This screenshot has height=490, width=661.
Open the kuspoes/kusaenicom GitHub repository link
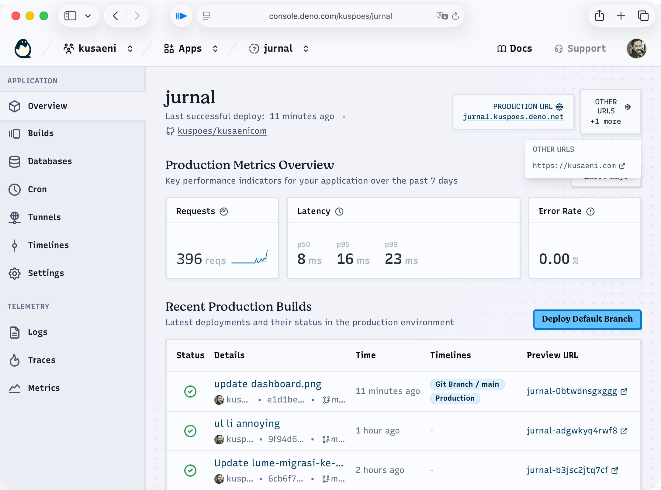click(x=222, y=131)
